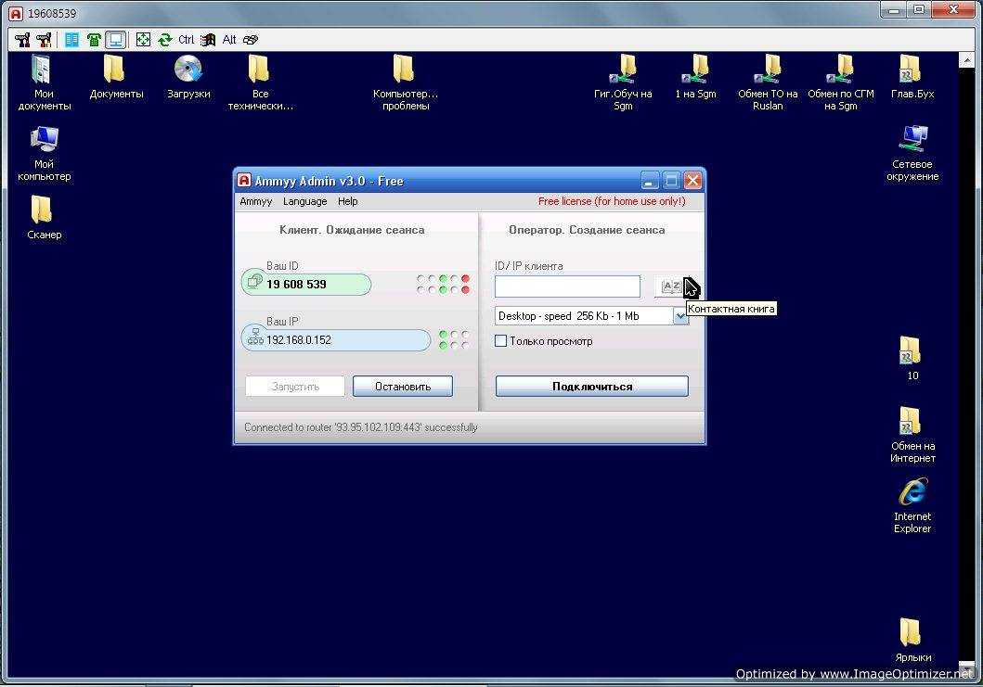Open the Ammyy menu
The height and width of the screenshot is (687, 983).
255,201
